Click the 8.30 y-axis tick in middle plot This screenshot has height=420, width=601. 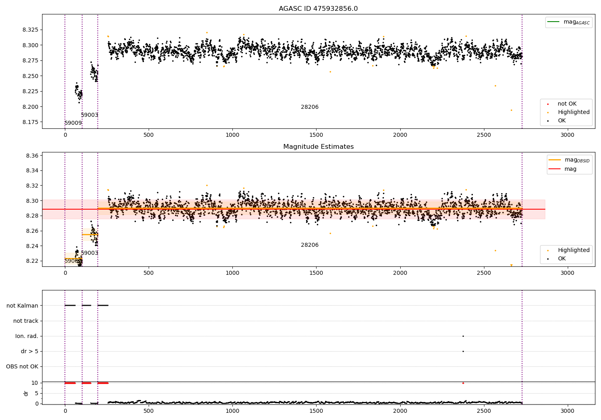point(32,201)
